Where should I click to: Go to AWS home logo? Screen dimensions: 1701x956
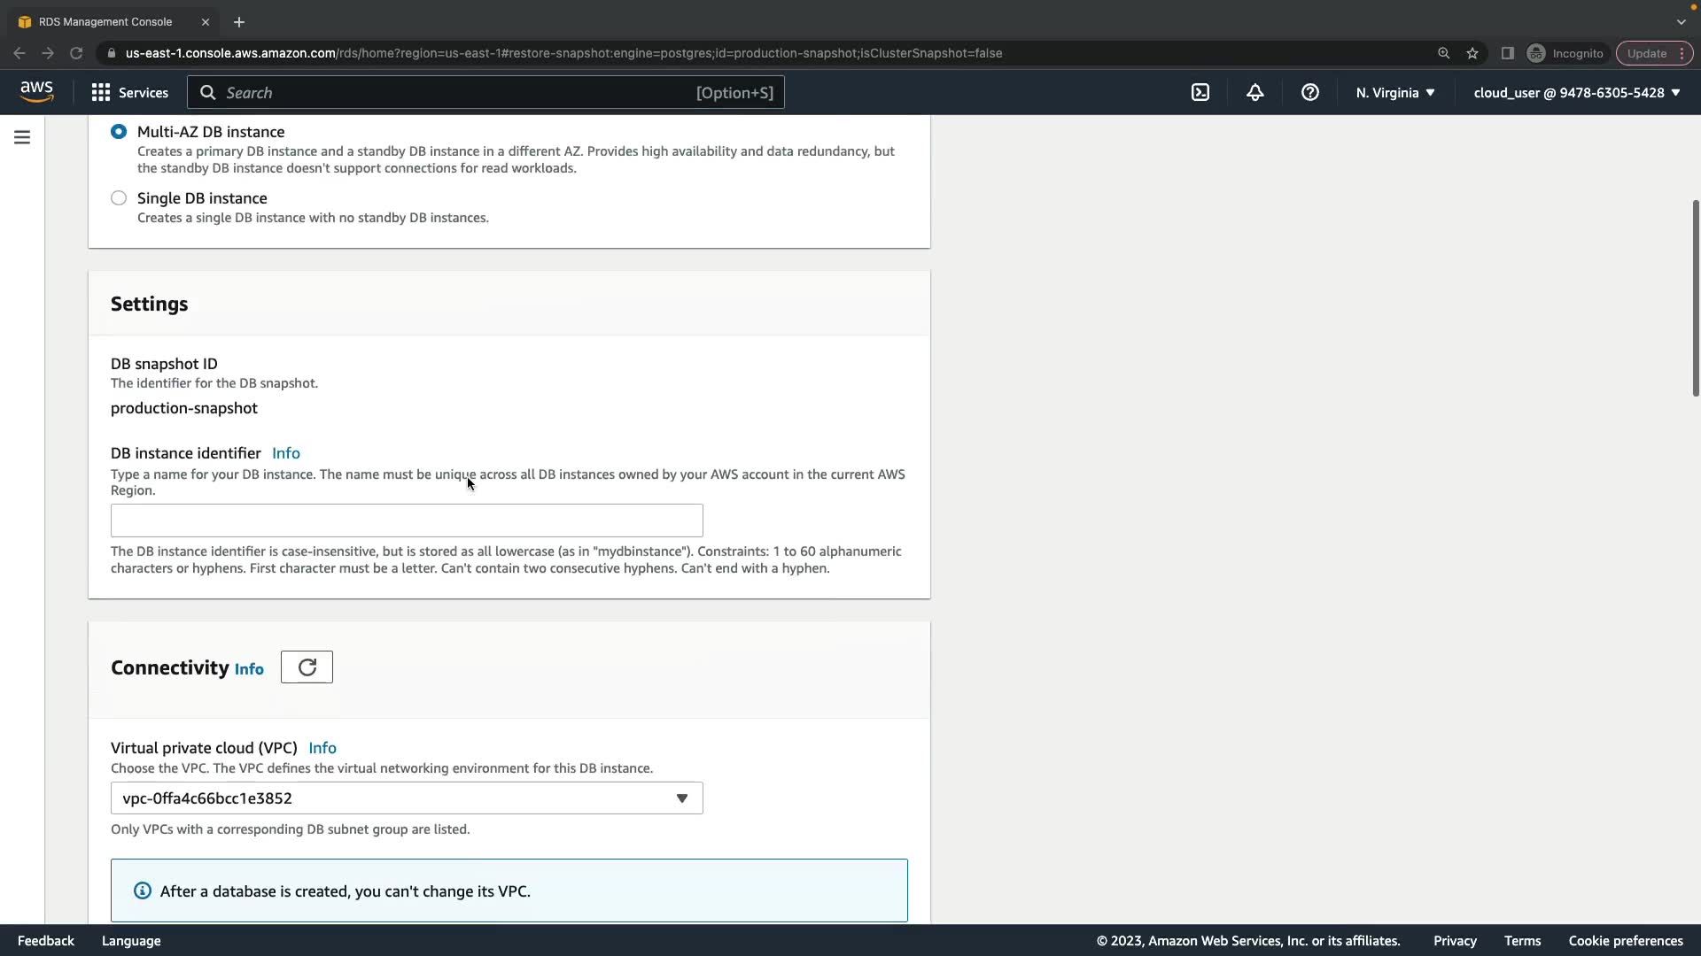pos(36,91)
